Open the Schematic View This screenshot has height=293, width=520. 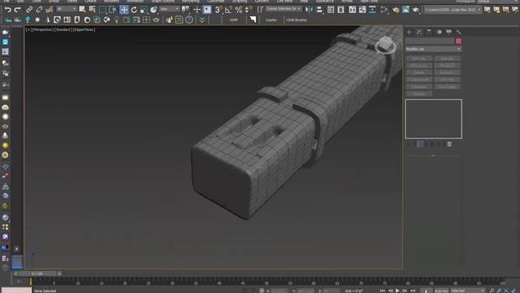[x=372, y=10]
